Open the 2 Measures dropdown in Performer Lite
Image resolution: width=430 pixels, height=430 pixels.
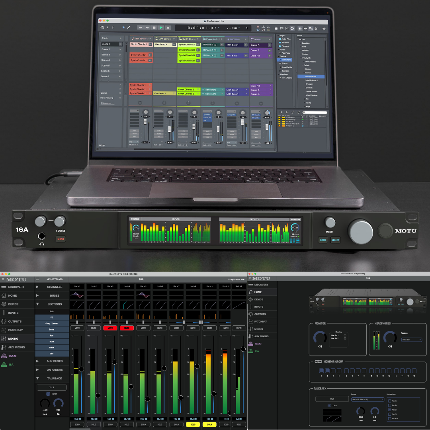(x=107, y=103)
